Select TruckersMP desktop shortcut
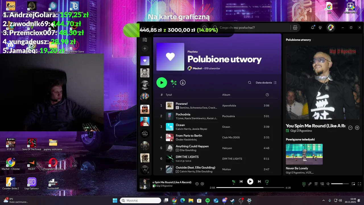Screen dimensions: 364x205 click(x=53, y=184)
